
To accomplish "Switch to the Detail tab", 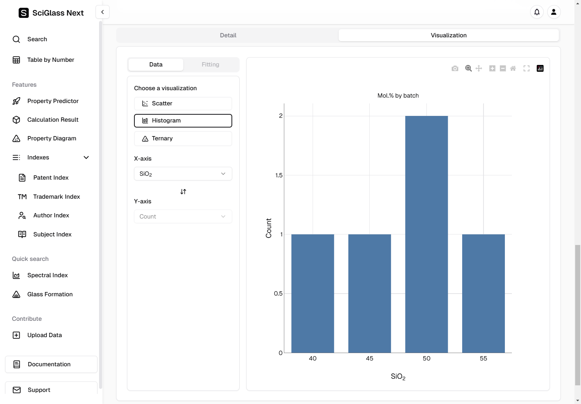I will coord(228,35).
